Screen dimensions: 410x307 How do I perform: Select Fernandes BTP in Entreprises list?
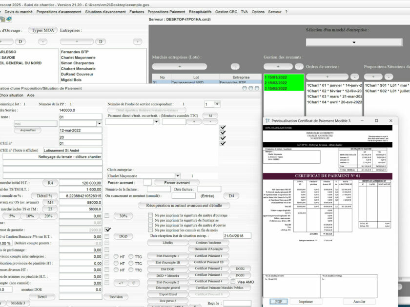point(75,52)
